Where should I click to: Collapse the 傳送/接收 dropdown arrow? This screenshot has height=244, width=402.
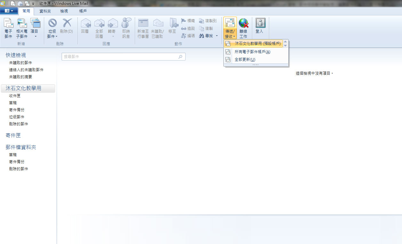234,37
